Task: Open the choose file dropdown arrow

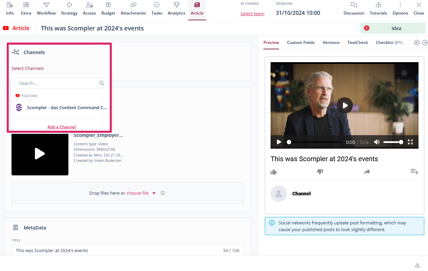Action: [x=154, y=193]
